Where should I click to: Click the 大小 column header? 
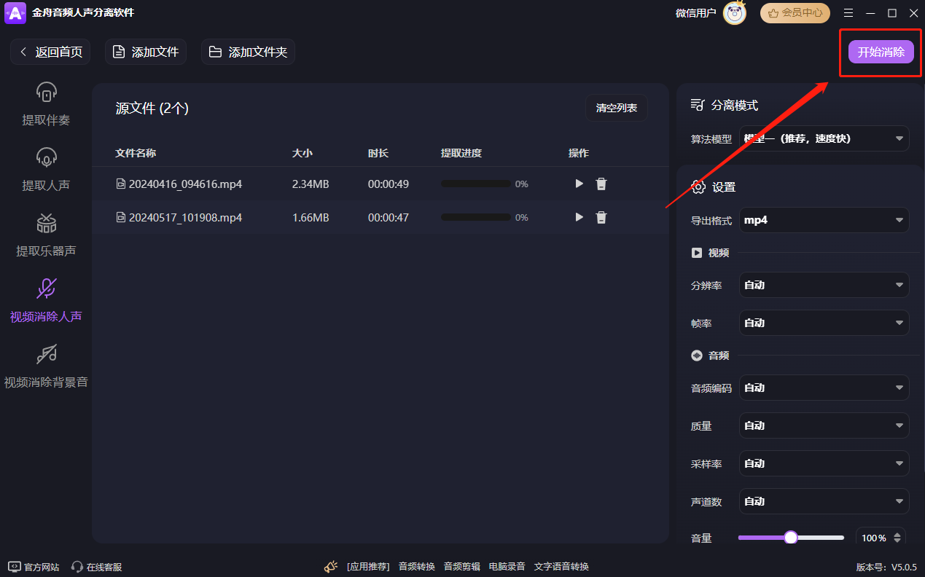(x=303, y=153)
